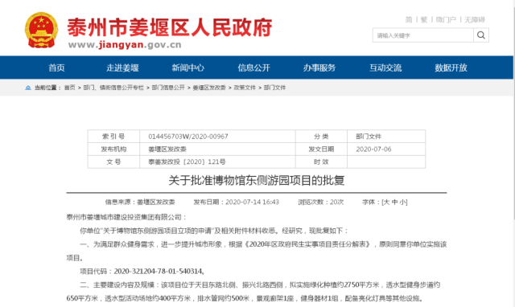Click 姜堰区发改委 breadcrumb link
Viewport: 515px width, 307px height.
pyautogui.click(x=209, y=88)
